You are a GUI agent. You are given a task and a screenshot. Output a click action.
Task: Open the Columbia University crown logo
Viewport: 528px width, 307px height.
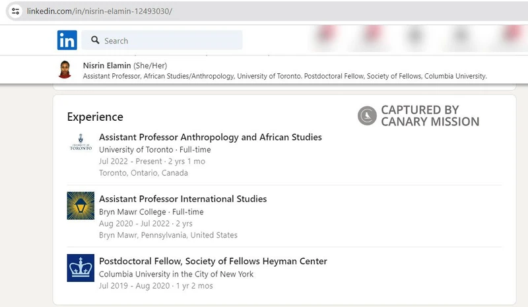point(81,268)
